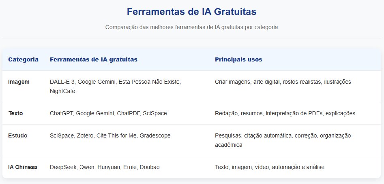Viewport: 384px width, 184px height.
Task: Click the 'Ferramentas de IA gratuitas' column header
Action: (93, 59)
